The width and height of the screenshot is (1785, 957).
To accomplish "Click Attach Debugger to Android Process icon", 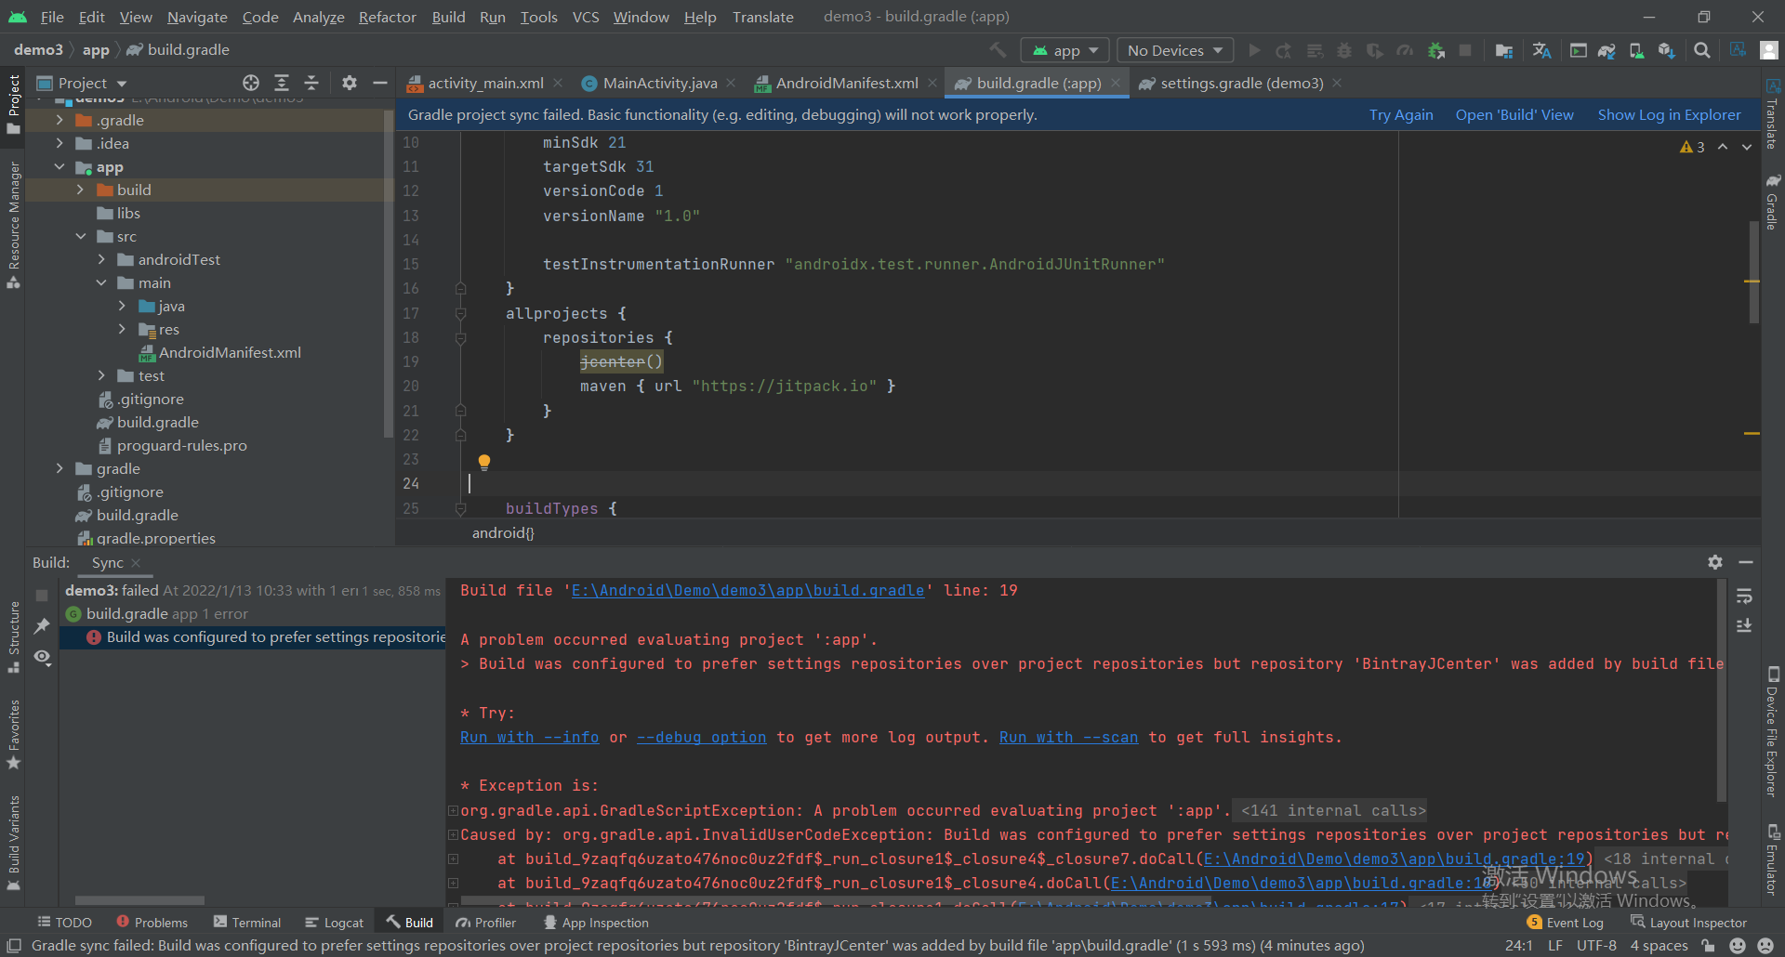I will (1436, 50).
